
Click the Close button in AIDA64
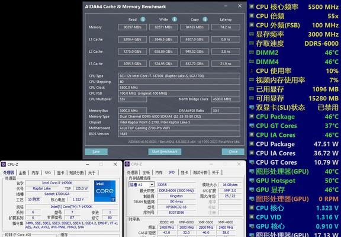pos(233,152)
